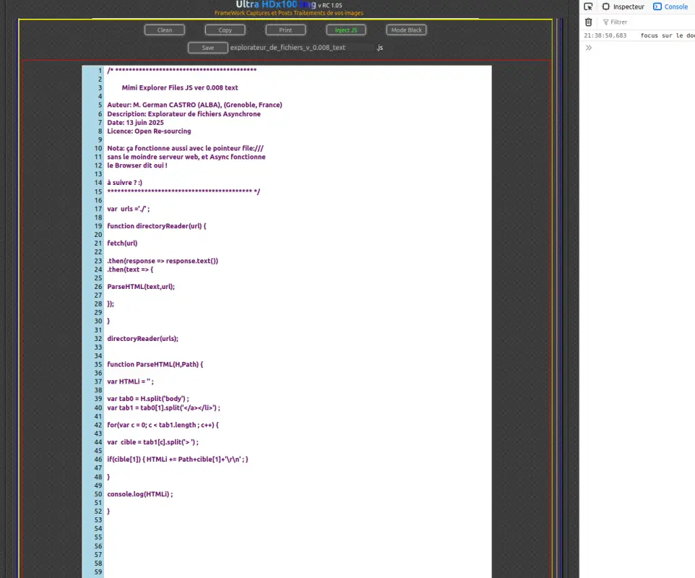Click the "var tab0 = H.split('body')" line
Image resolution: width=695 pixels, height=578 pixels.
coord(148,399)
